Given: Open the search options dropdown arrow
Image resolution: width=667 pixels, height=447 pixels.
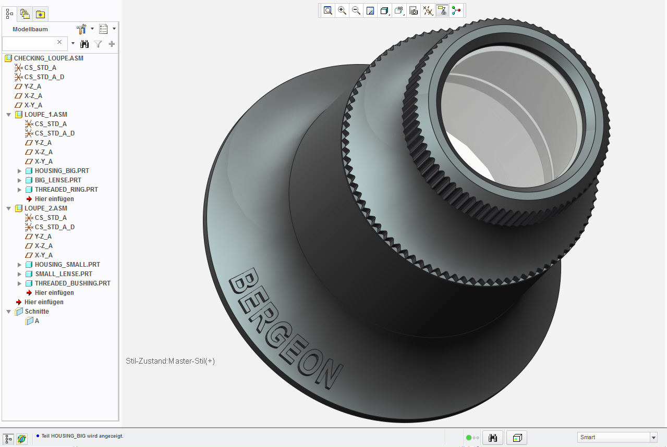Looking at the screenshot, I should 73,44.
